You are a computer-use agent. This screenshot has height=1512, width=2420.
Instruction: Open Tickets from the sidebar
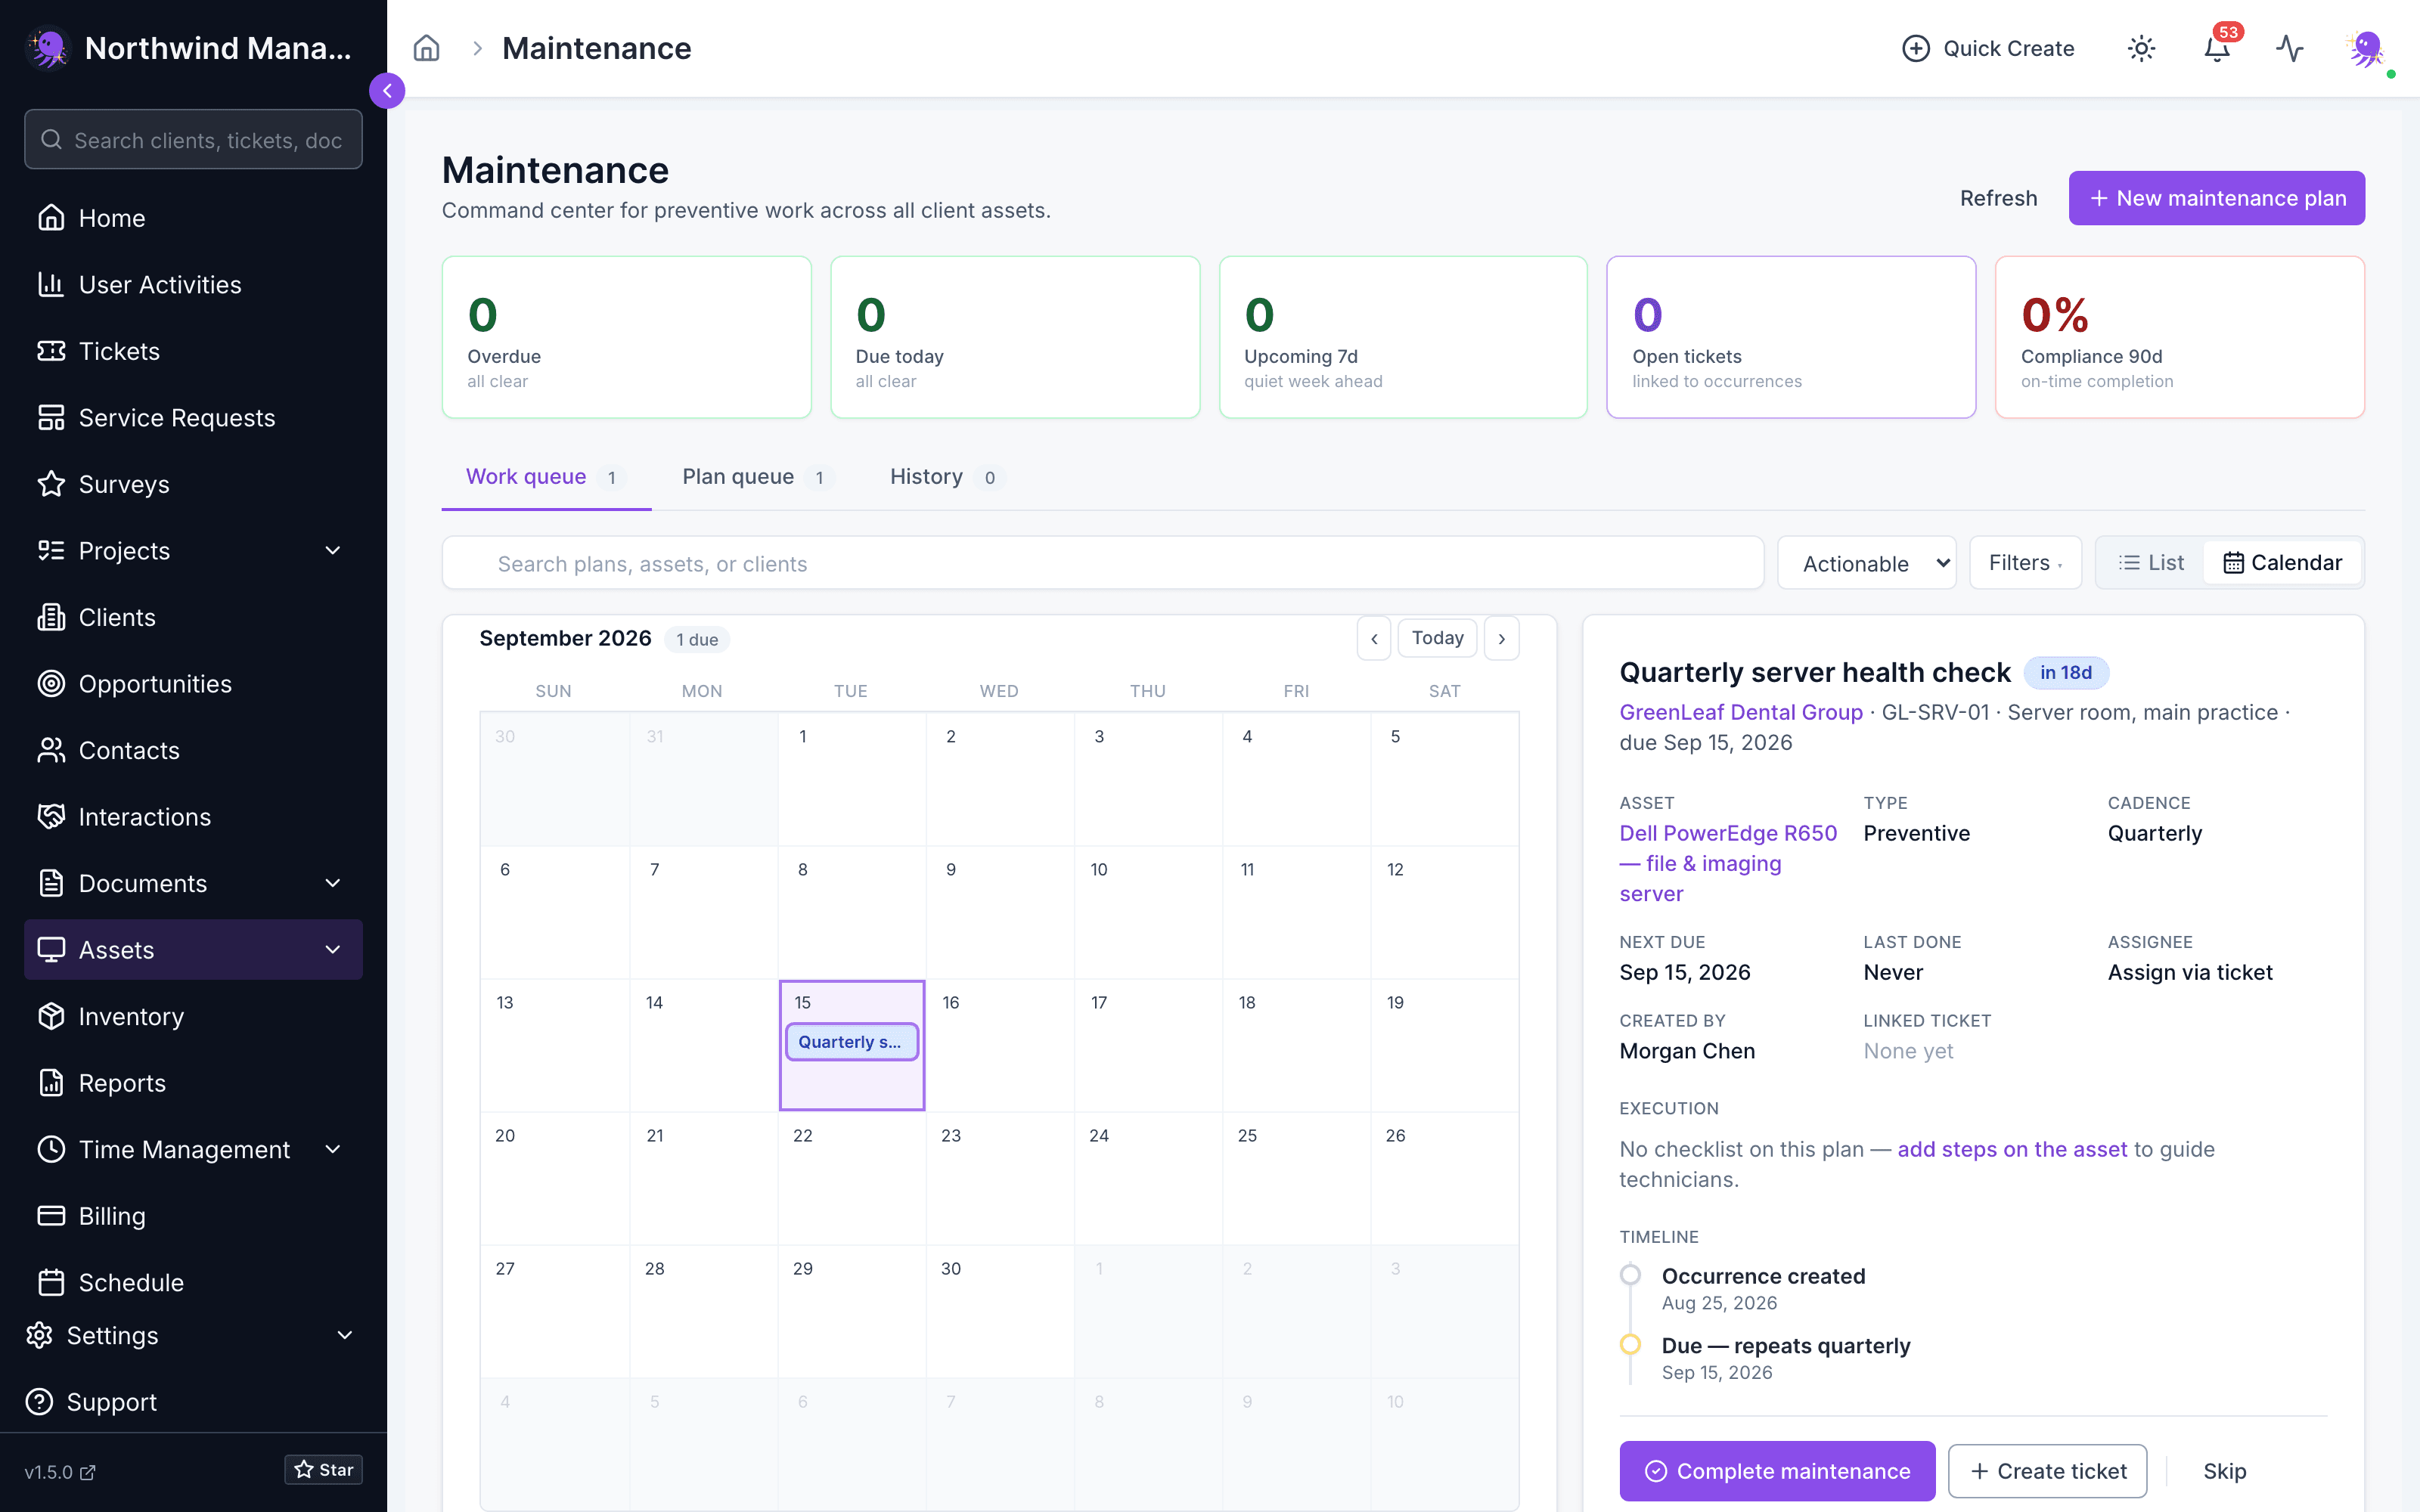click(193, 351)
